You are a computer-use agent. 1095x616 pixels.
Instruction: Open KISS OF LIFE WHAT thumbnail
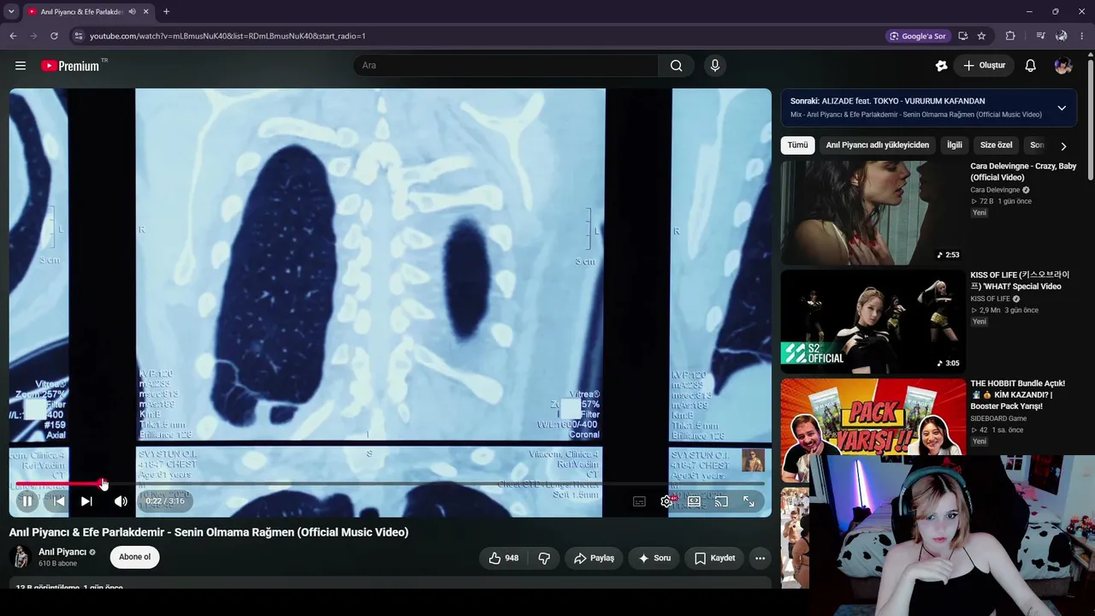(x=873, y=322)
